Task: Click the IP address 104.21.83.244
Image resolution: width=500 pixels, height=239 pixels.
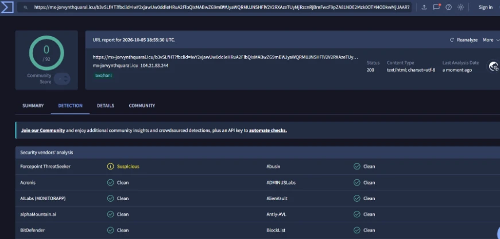Action: (154, 65)
